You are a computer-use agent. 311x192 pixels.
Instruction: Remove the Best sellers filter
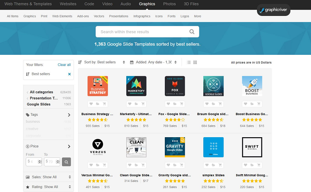click(x=70, y=74)
